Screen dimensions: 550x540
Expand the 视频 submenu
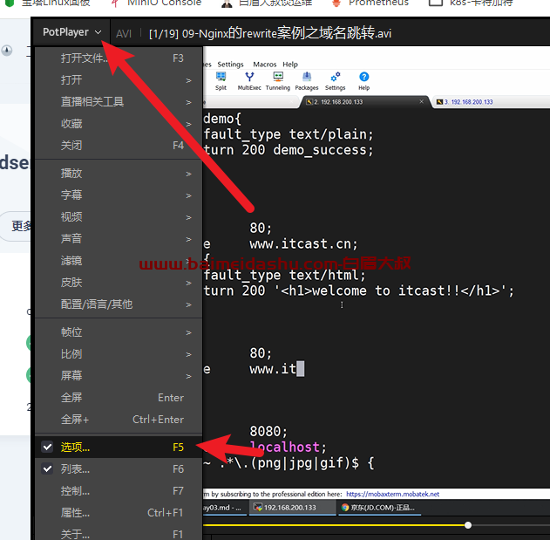[119, 217]
